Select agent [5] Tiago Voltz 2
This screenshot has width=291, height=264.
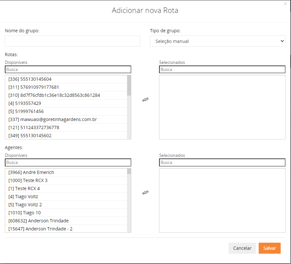click(66, 205)
